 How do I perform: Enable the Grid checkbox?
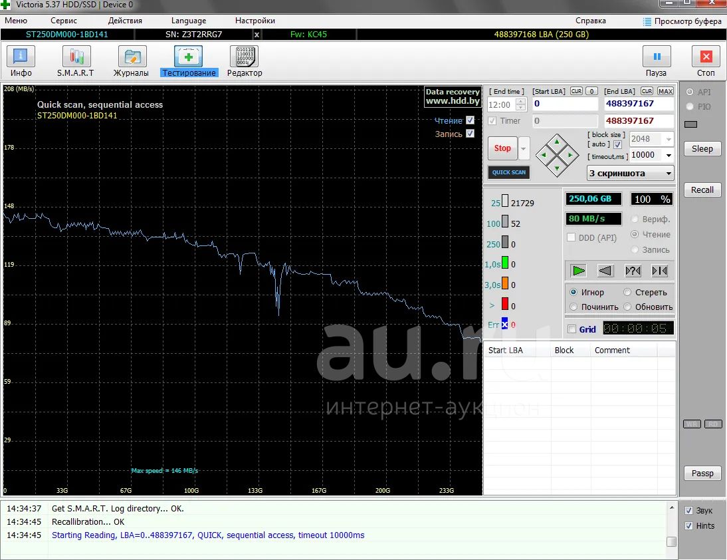coord(572,329)
